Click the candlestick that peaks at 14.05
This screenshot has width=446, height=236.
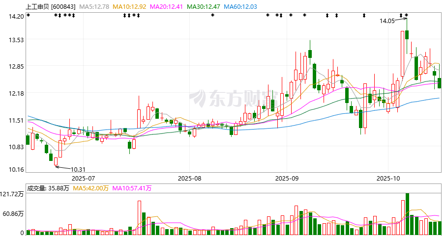point(407,35)
